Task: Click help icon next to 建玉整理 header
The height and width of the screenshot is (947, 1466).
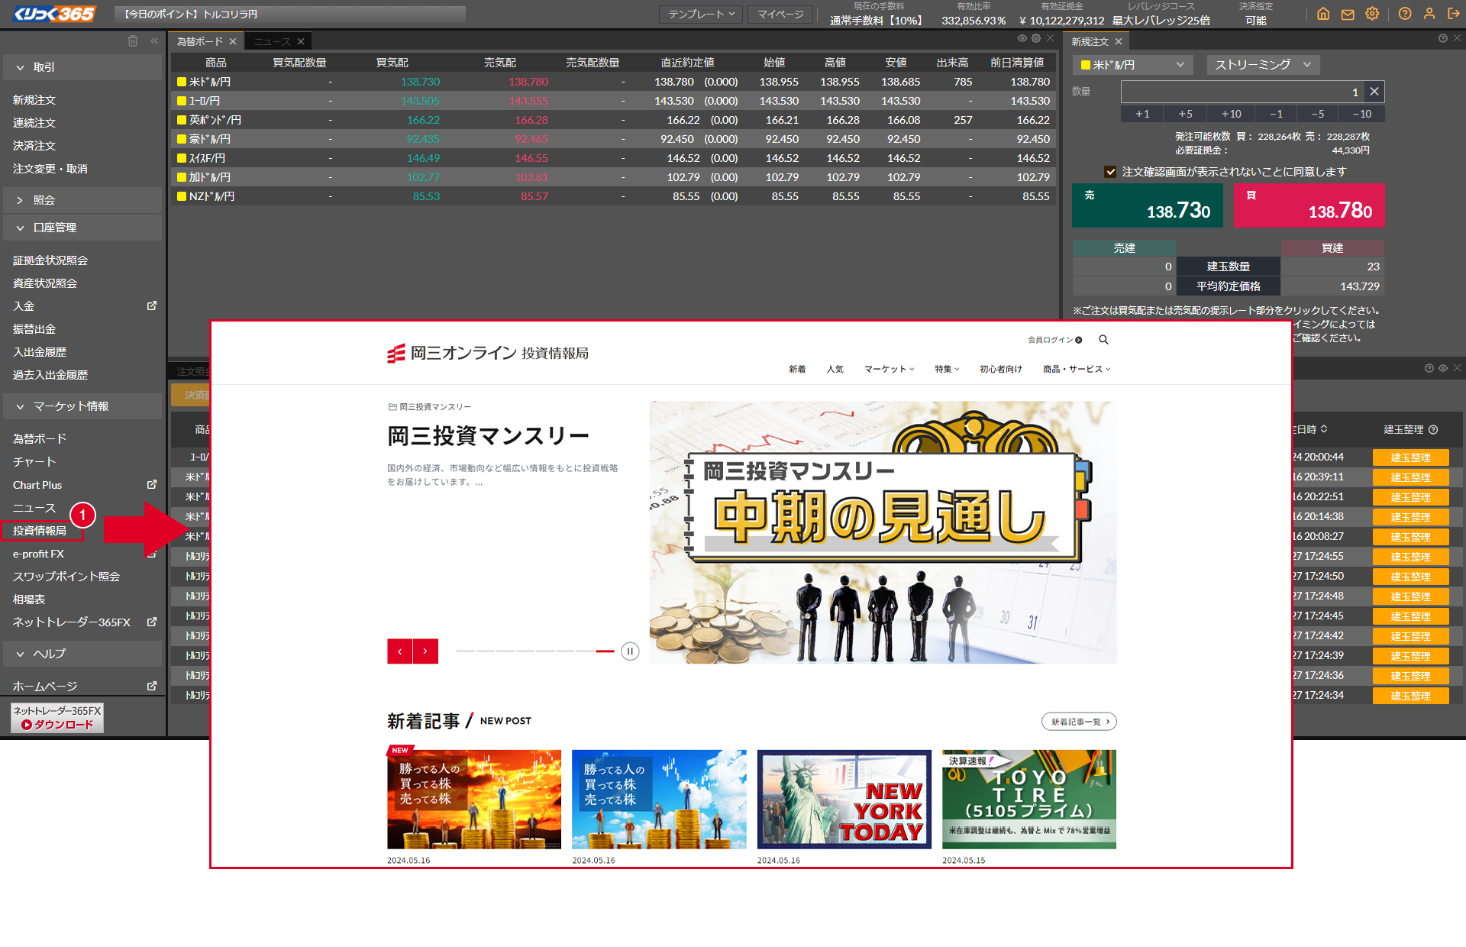Action: click(1433, 430)
